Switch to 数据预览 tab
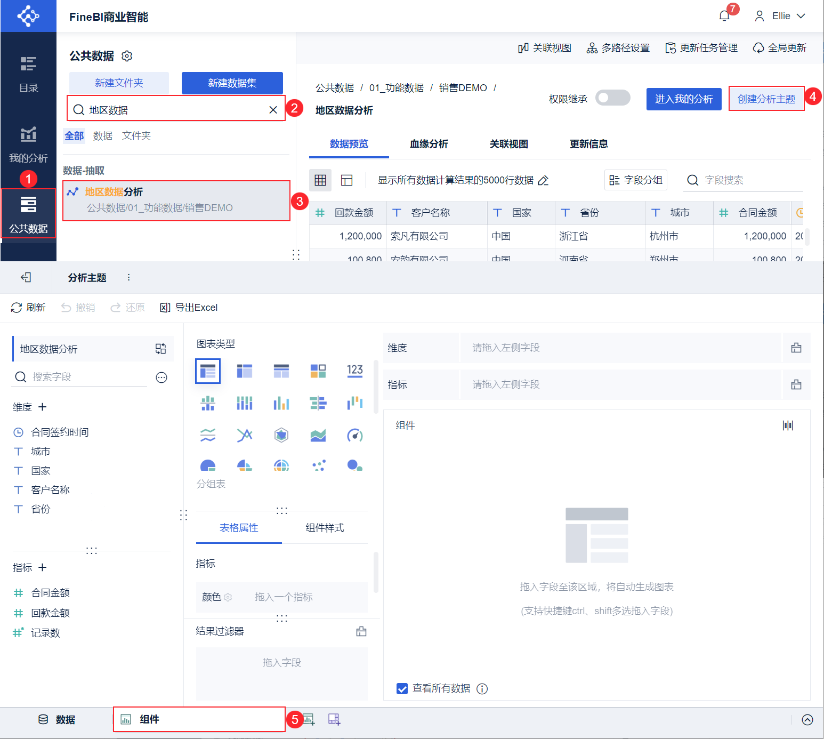 (x=349, y=144)
